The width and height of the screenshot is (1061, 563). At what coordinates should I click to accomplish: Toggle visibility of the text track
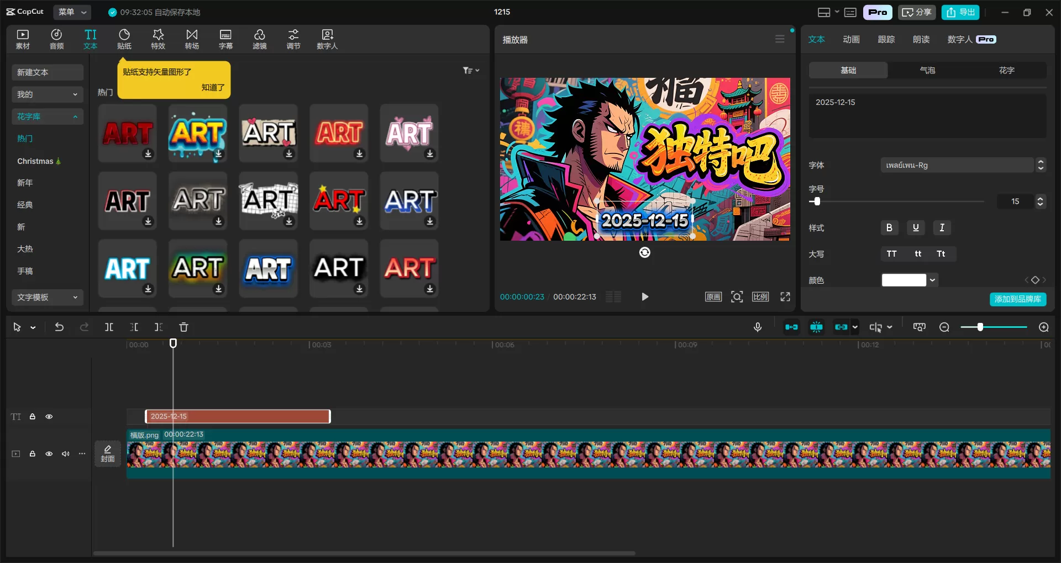(x=49, y=417)
